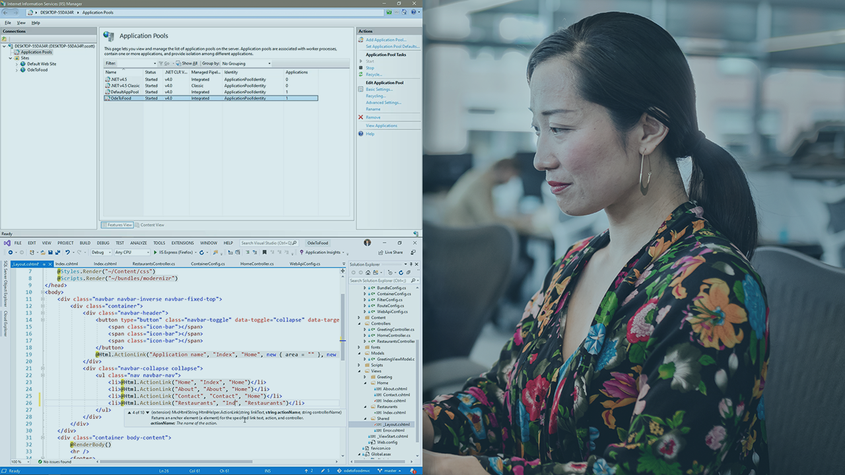The image size is (845, 475).
Task: Select About.cshtml in Solution Explorer
Action: click(x=395, y=389)
